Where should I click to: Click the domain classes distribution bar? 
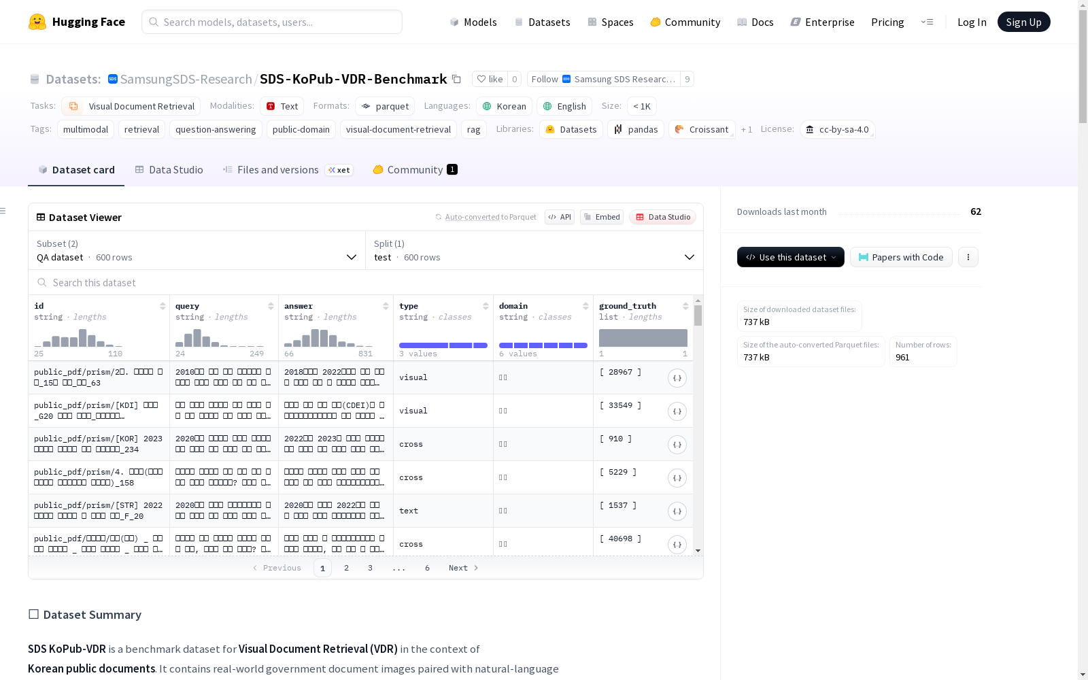point(543,345)
